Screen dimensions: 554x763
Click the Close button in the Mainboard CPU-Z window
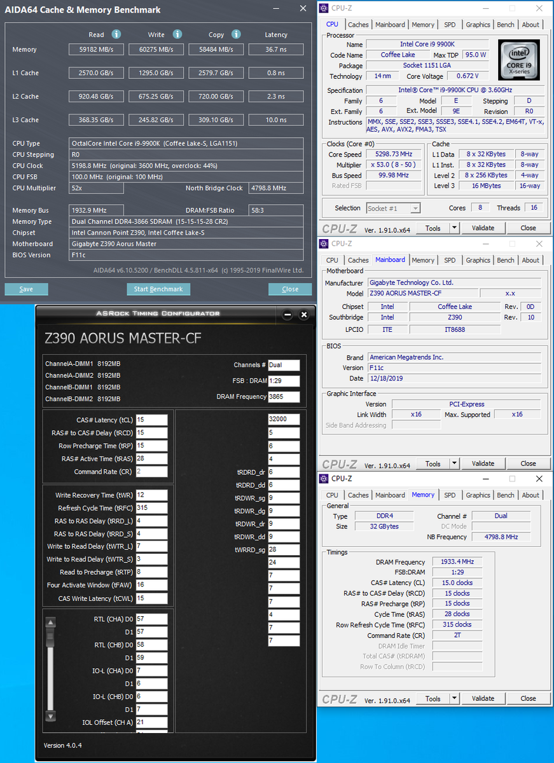click(x=528, y=463)
